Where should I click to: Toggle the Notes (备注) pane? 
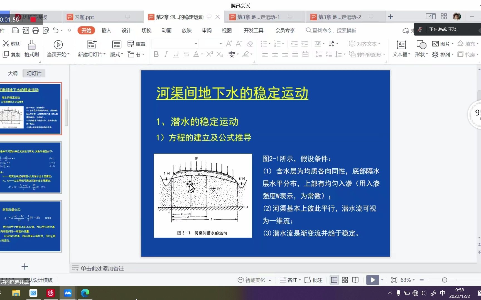(x=290, y=280)
